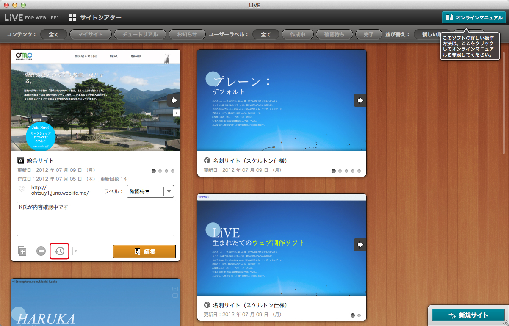Image resolution: width=509 pixels, height=326 pixels.
Task: Open the ohtsuy1.juno.weblife.me link
Action: tap(60, 190)
